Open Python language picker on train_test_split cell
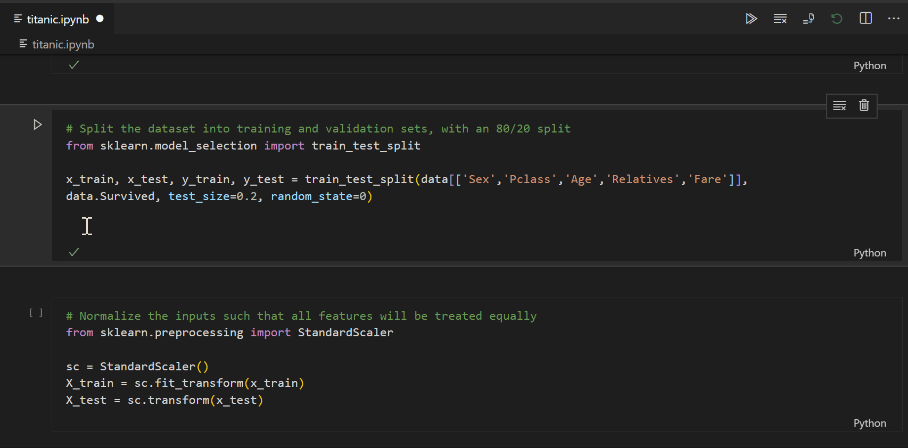The image size is (908, 448). tap(870, 253)
